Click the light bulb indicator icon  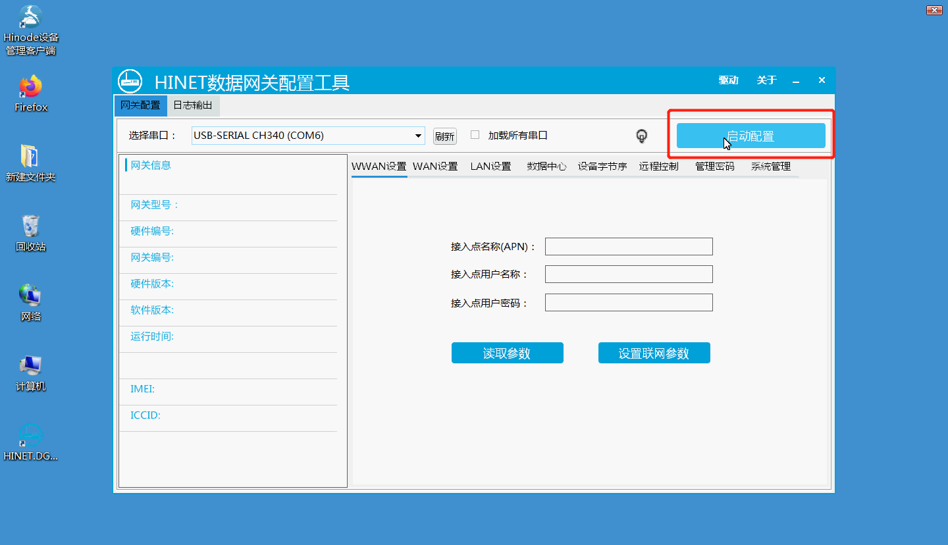point(641,136)
